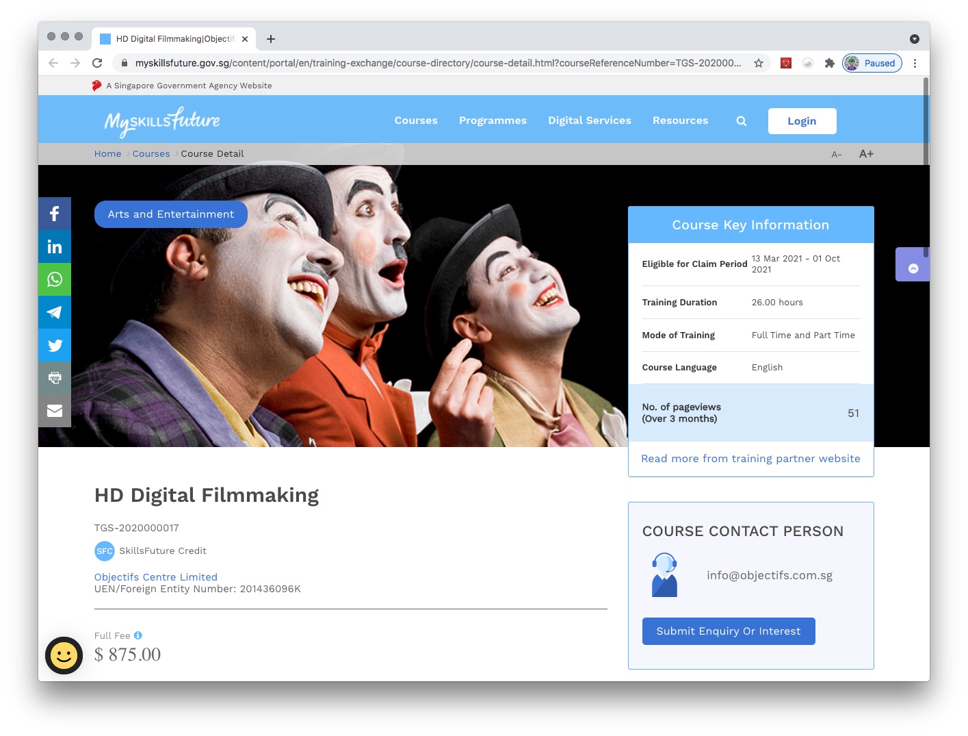Open the smiley feedback chat widget
This screenshot has width=968, height=736.
pyautogui.click(x=64, y=655)
